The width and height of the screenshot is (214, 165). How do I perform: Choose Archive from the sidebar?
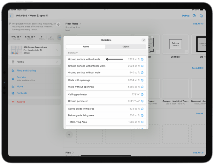tap(21, 102)
